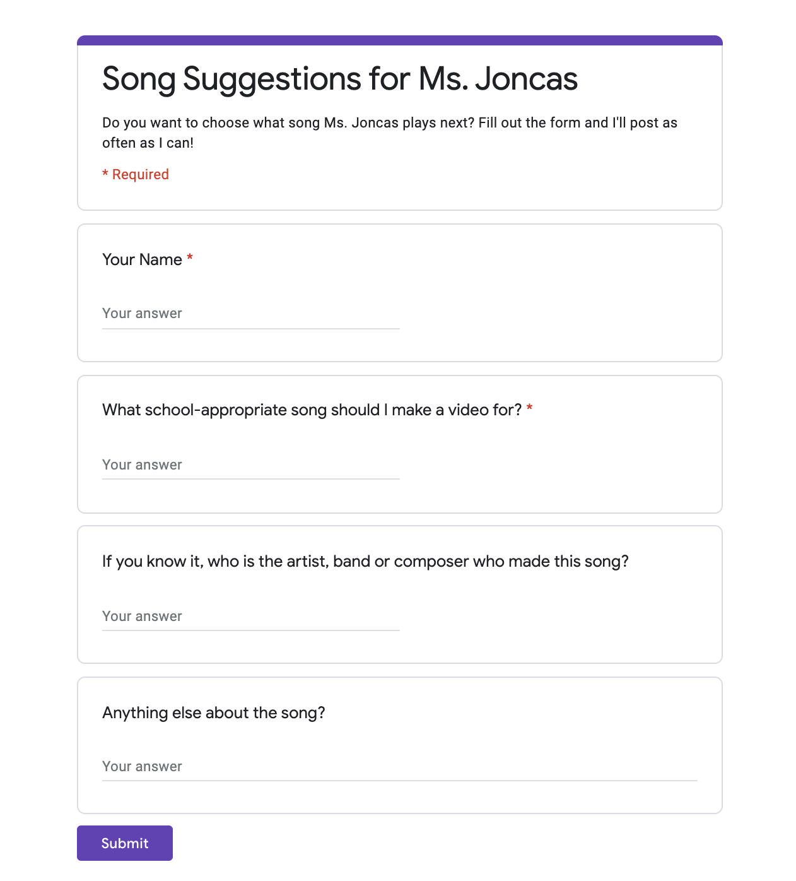Select the artist, band or composer answer field
The width and height of the screenshot is (796, 881).
[x=250, y=617]
